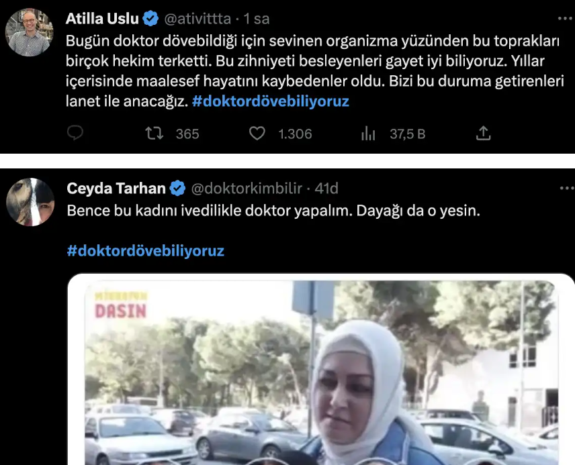575x465 pixels.
Task: Open Ceyda Tarhan's profile avatar
Action: [30, 202]
